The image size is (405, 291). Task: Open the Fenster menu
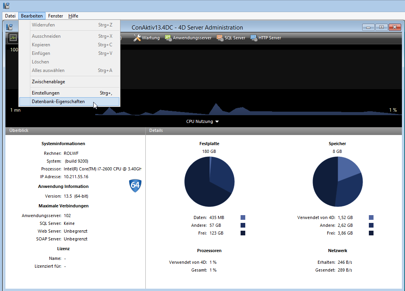(56, 16)
